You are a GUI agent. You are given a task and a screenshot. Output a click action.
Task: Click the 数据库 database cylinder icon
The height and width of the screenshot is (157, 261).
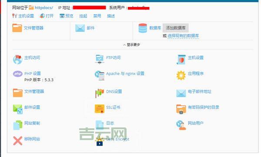[x=143, y=28]
